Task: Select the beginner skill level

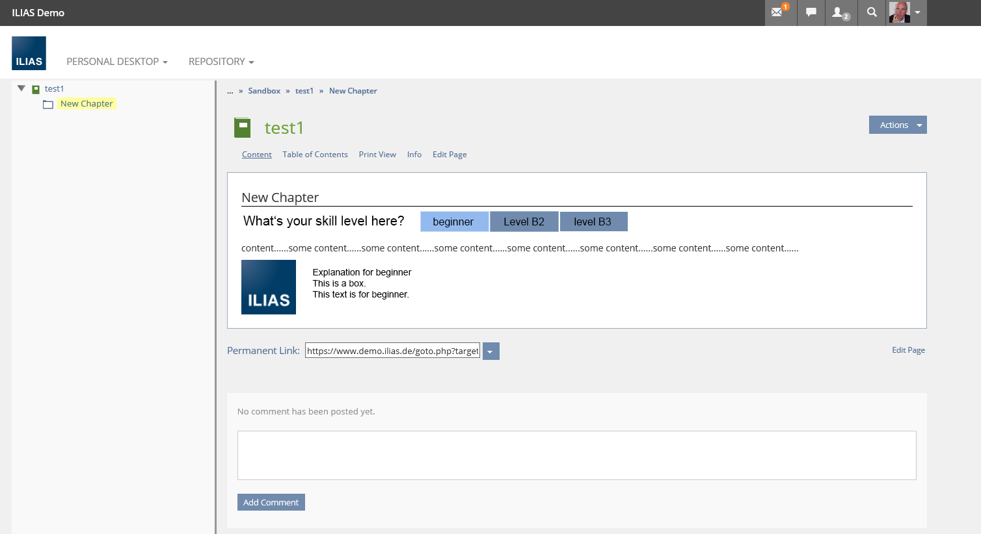Action: pyautogui.click(x=453, y=222)
